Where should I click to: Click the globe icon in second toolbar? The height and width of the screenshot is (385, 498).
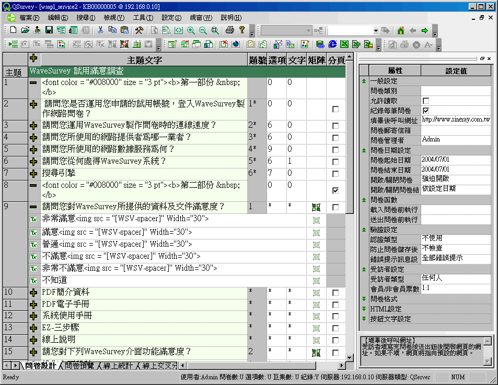click(236, 44)
